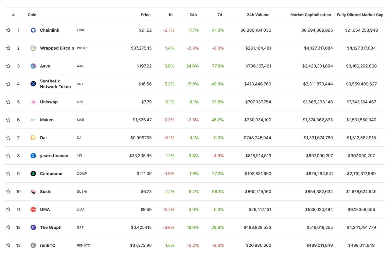Select Dai market cap $1,331,674,780
Image resolution: width=390 pixels, height=254 pixels.
318,138
